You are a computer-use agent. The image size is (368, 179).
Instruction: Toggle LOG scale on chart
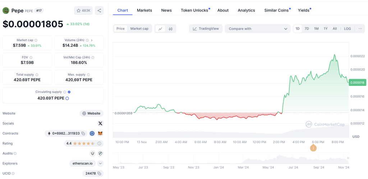(x=348, y=29)
